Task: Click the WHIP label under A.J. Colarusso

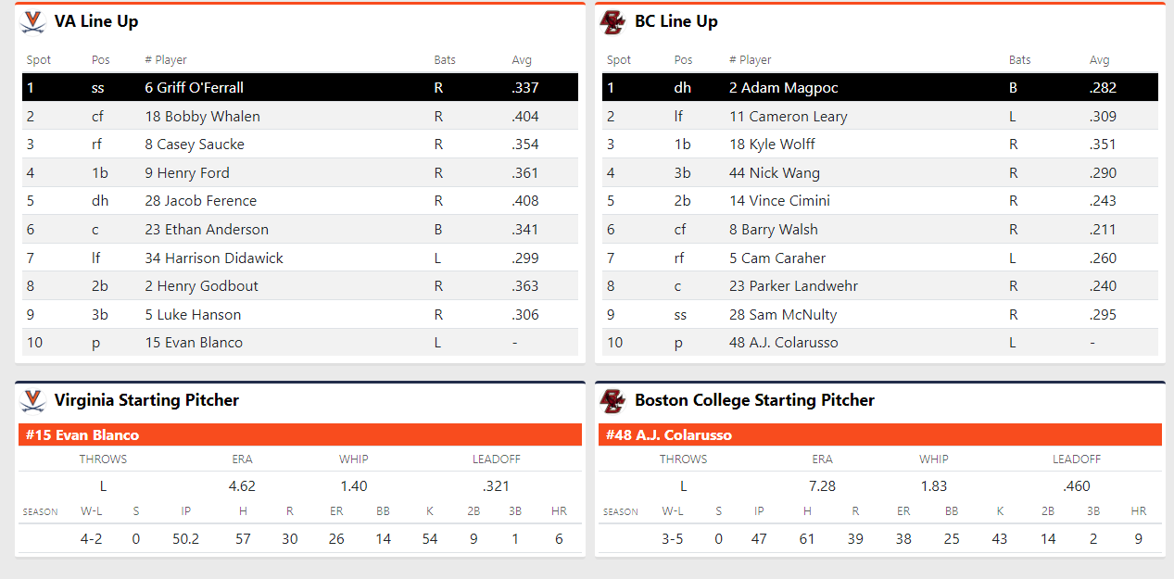Action: pyautogui.click(x=934, y=459)
